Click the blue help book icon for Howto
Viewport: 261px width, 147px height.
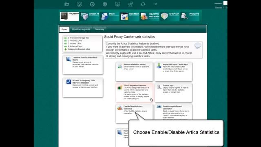(x=69, y=59)
